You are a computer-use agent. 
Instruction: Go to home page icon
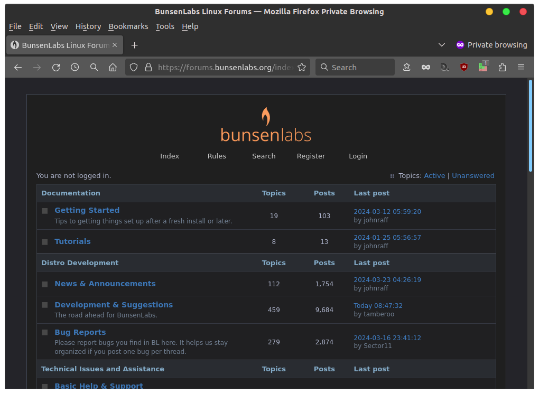point(113,67)
